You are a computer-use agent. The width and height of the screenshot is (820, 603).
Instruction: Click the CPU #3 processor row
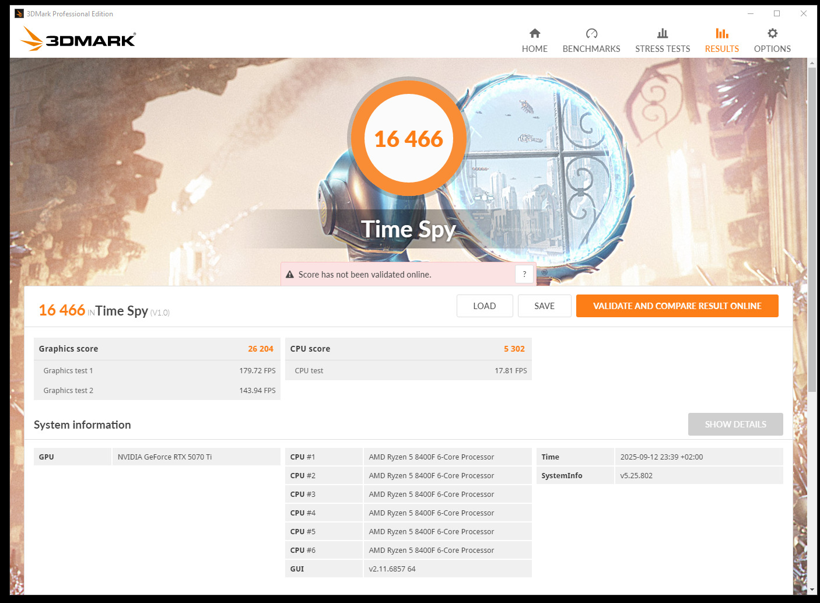point(408,494)
